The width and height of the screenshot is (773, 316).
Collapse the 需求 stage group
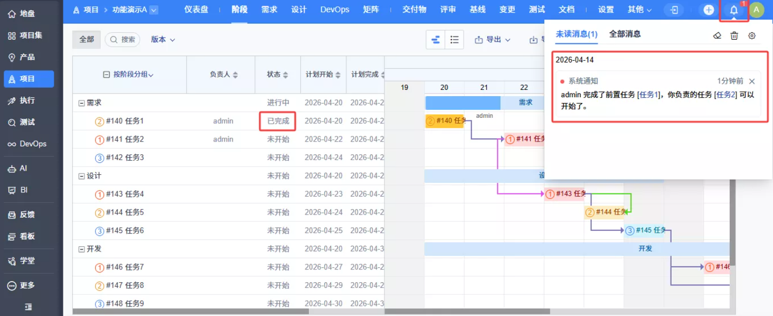[x=82, y=103]
